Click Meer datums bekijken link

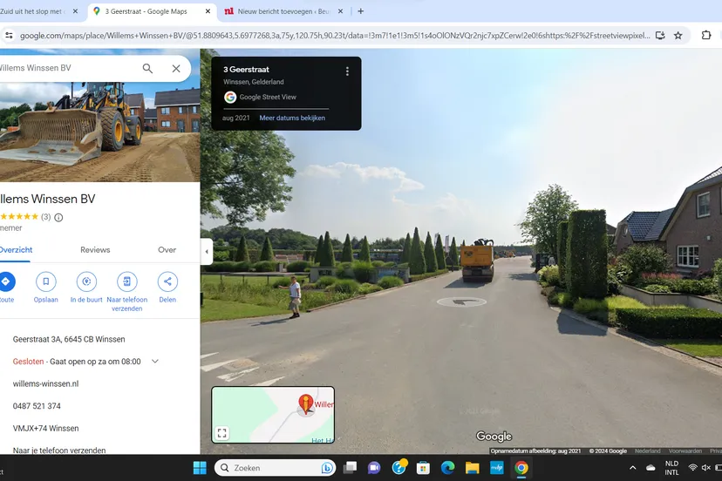pyautogui.click(x=292, y=118)
